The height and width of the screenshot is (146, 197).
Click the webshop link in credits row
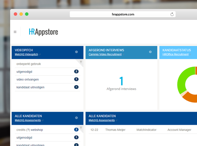coord(37,130)
